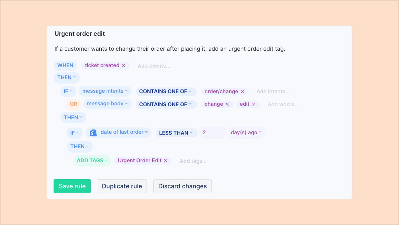Open the message intents selector
The width and height of the screenshot is (399, 225).
coord(105,91)
